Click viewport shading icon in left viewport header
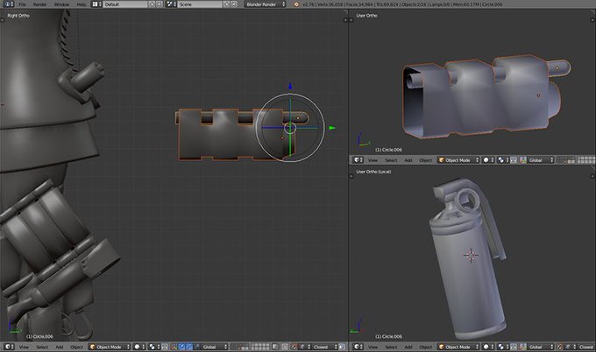The height and width of the screenshot is (352, 596). click(138, 347)
